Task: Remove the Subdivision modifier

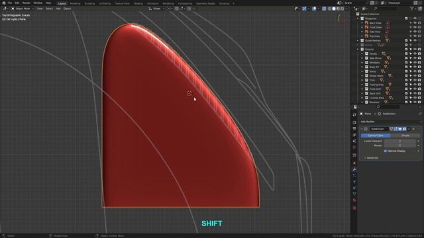Action: 413,129
